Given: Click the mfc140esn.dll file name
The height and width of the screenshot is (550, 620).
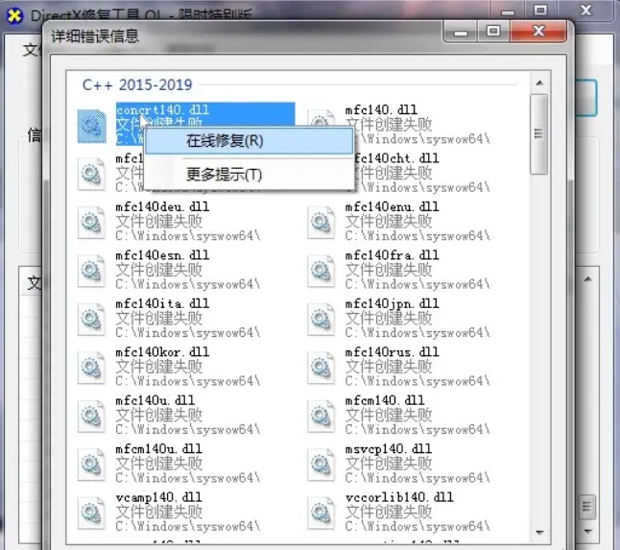Looking at the screenshot, I should [162, 255].
